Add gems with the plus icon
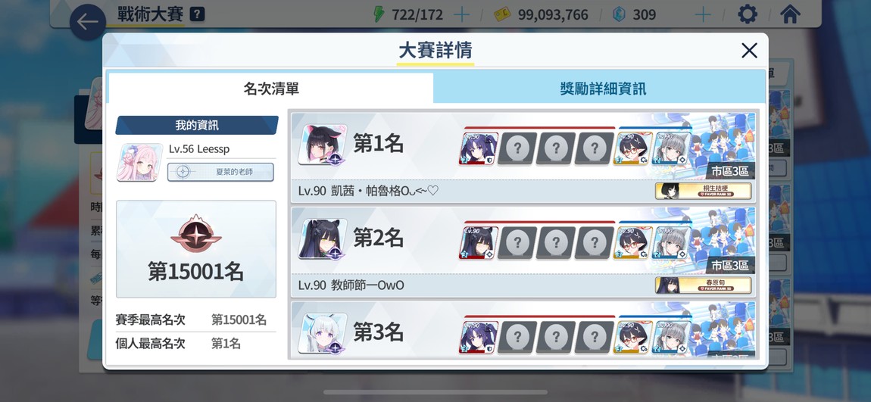 tap(703, 14)
